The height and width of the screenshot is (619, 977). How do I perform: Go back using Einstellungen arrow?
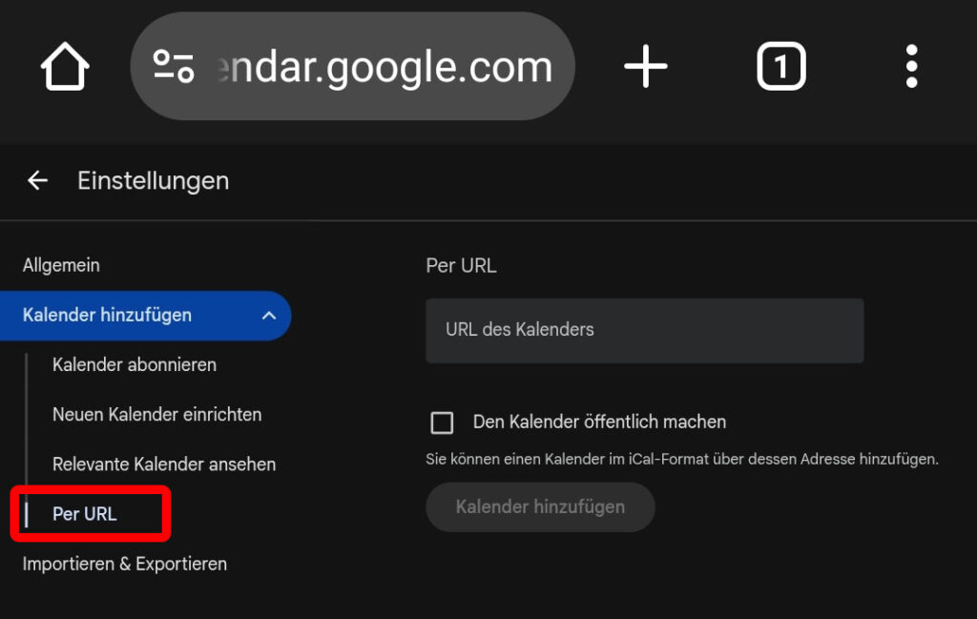point(37,180)
